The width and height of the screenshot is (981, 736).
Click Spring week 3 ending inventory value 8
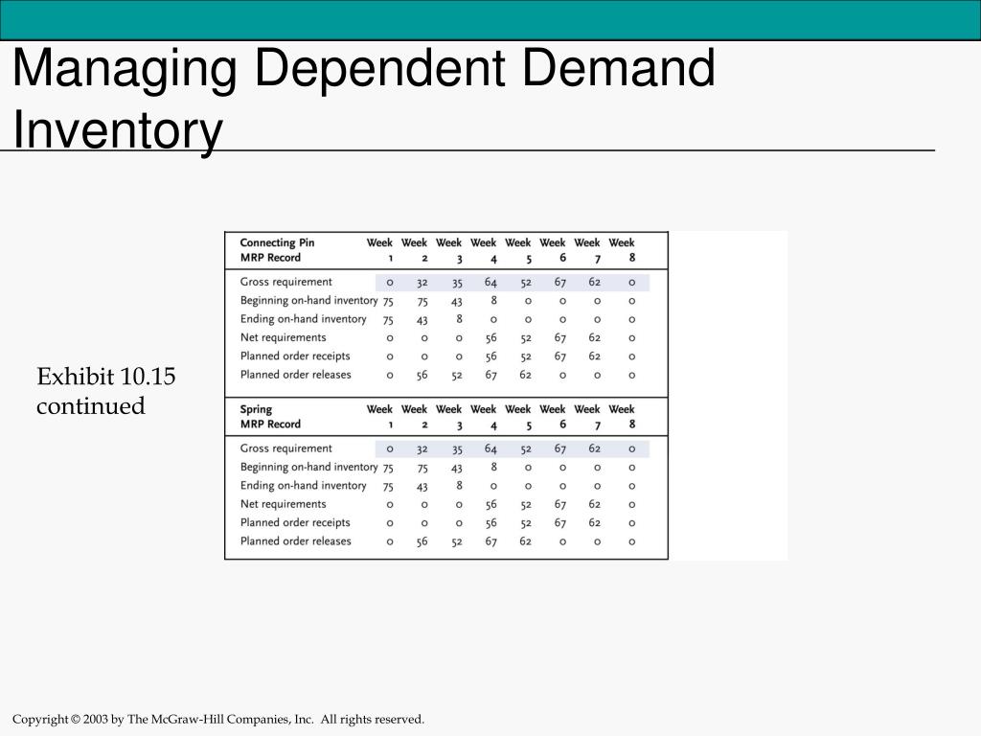click(x=459, y=485)
